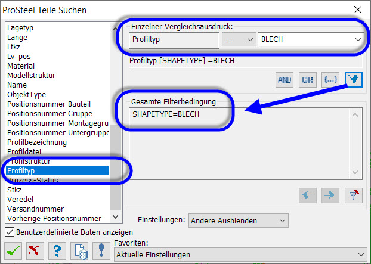The height and width of the screenshot is (264, 371).
Task: Select Positionsnummer Montagegruppe list entry
Action: 58,123
